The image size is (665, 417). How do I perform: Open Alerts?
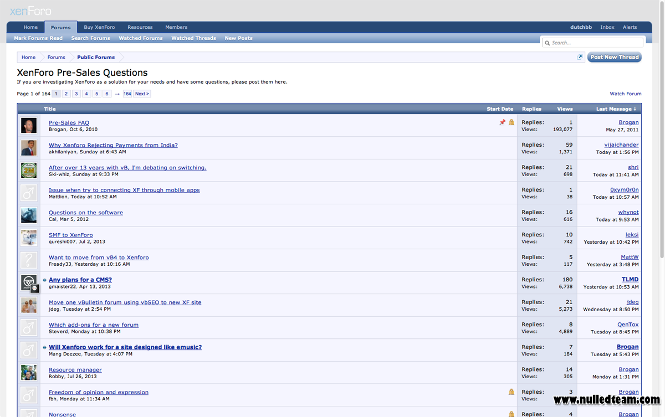click(630, 27)
